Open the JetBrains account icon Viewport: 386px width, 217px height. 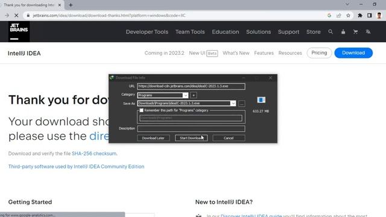(343, 32)
